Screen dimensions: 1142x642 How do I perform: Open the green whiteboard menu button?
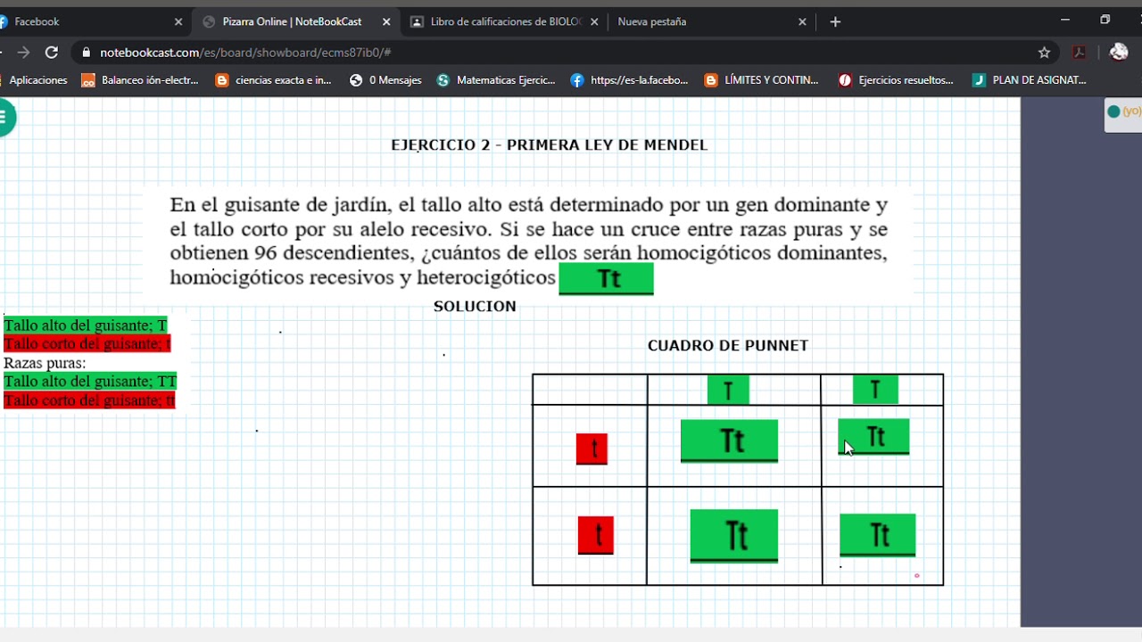pyautogui.click(x=4, y=118)
